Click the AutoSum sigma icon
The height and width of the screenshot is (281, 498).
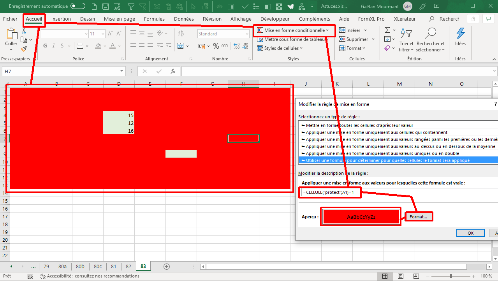click(387, 30)
